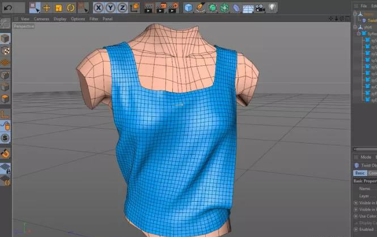The width and height of the screenshot is (377, 237).
Task: Switch the coordinate system icon
Action: point(135,8)
